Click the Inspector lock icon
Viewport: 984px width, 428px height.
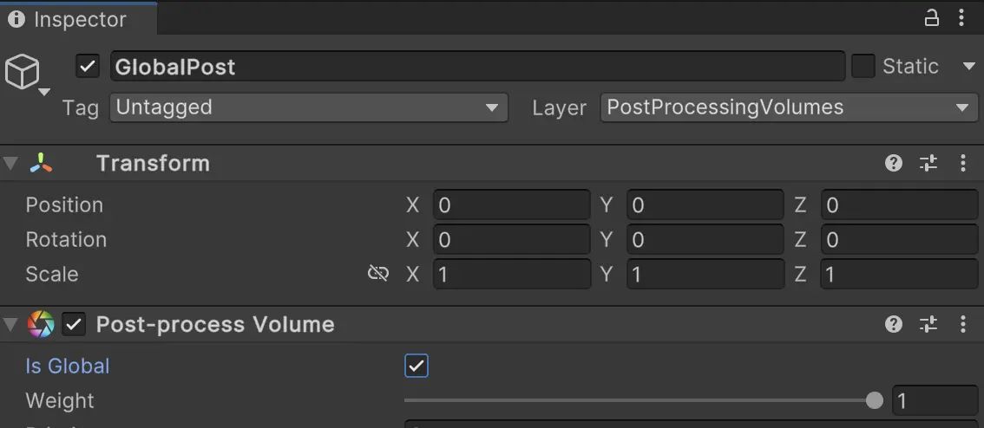point(932,18)
